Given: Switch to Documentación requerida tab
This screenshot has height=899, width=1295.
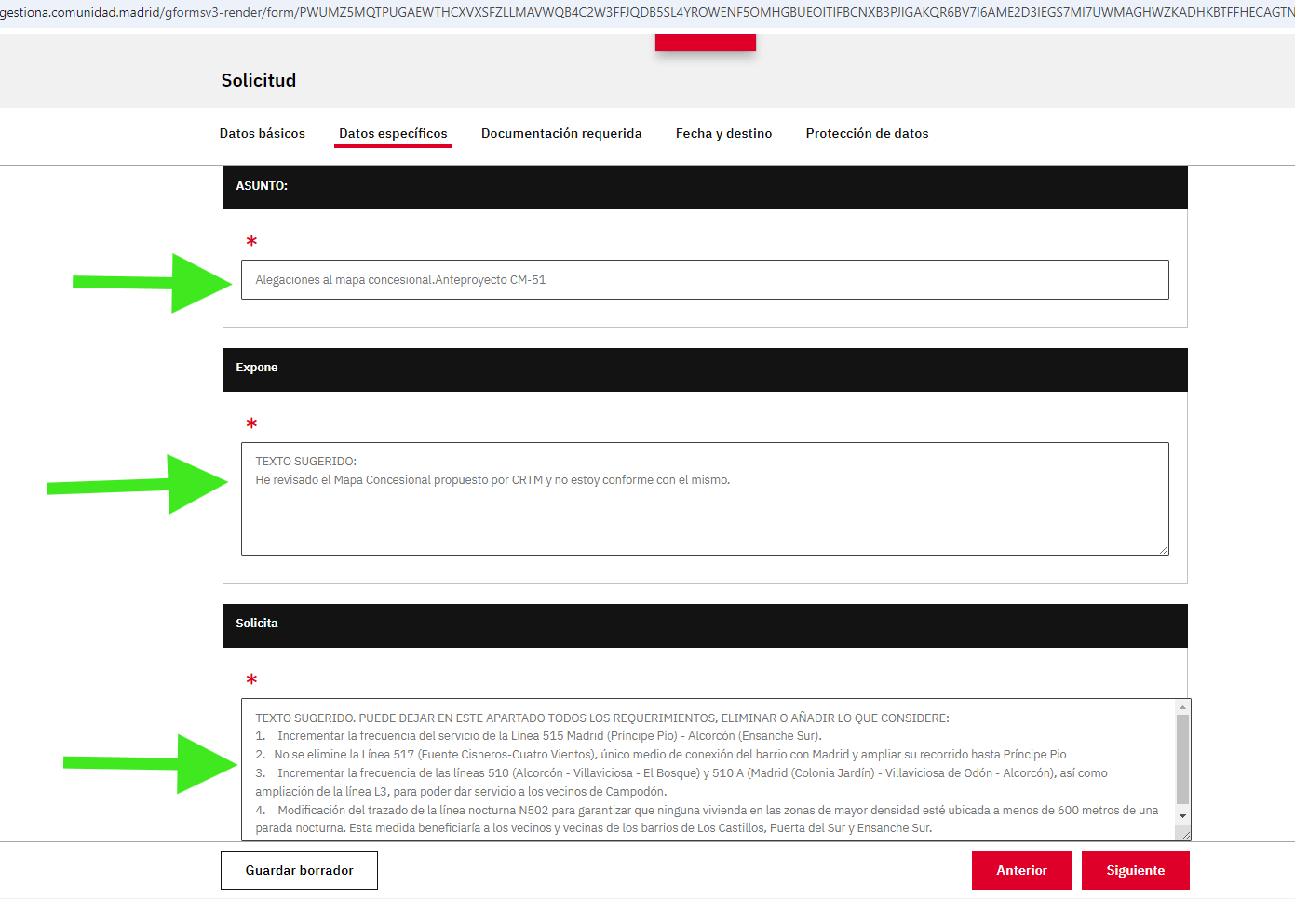Looking at the screenshot, I should (561, 133).
